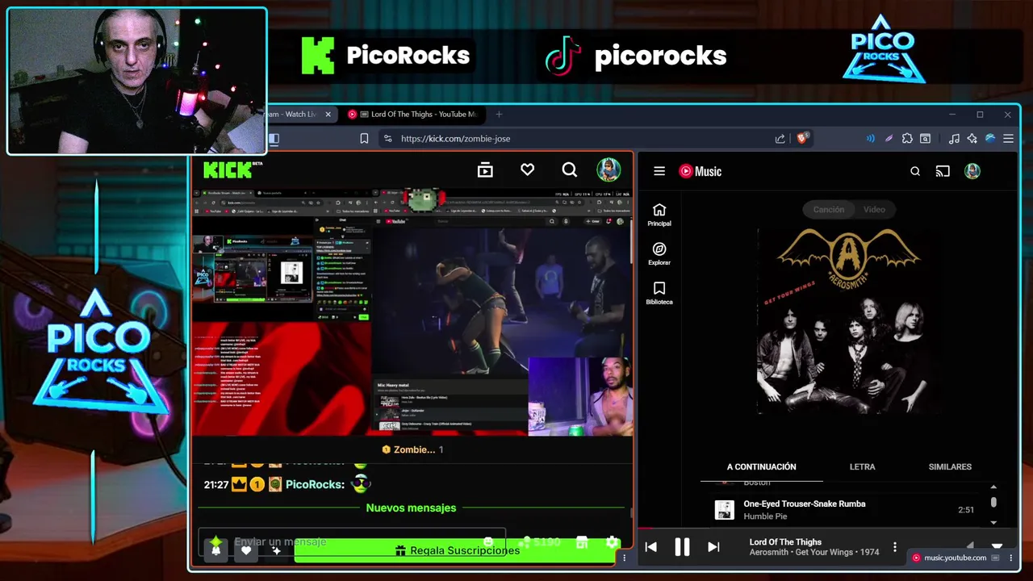Open Explorar in YouTube Music sidebar
1033x581 pixels.
pyautogui.click(x=659, y=254)
